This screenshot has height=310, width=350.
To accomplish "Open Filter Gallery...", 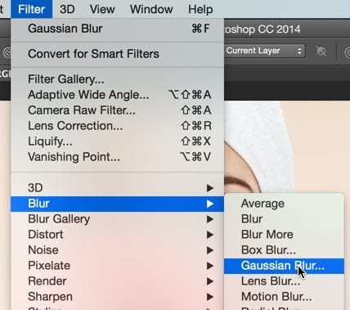I will [117, 79].
